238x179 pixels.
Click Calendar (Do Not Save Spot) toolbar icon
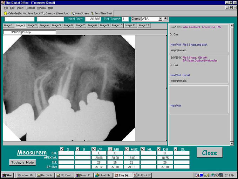point(6,13)
